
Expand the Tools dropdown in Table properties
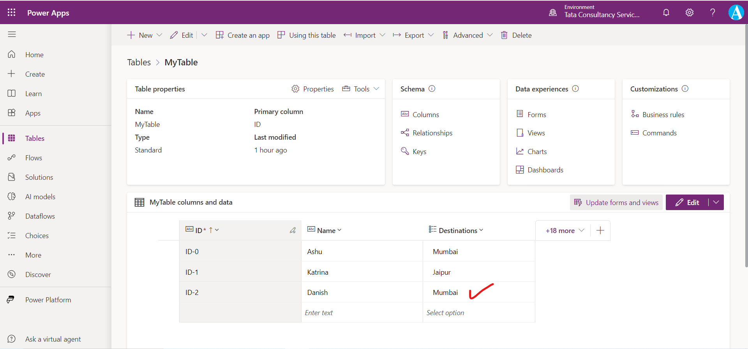tap(376, 89)
